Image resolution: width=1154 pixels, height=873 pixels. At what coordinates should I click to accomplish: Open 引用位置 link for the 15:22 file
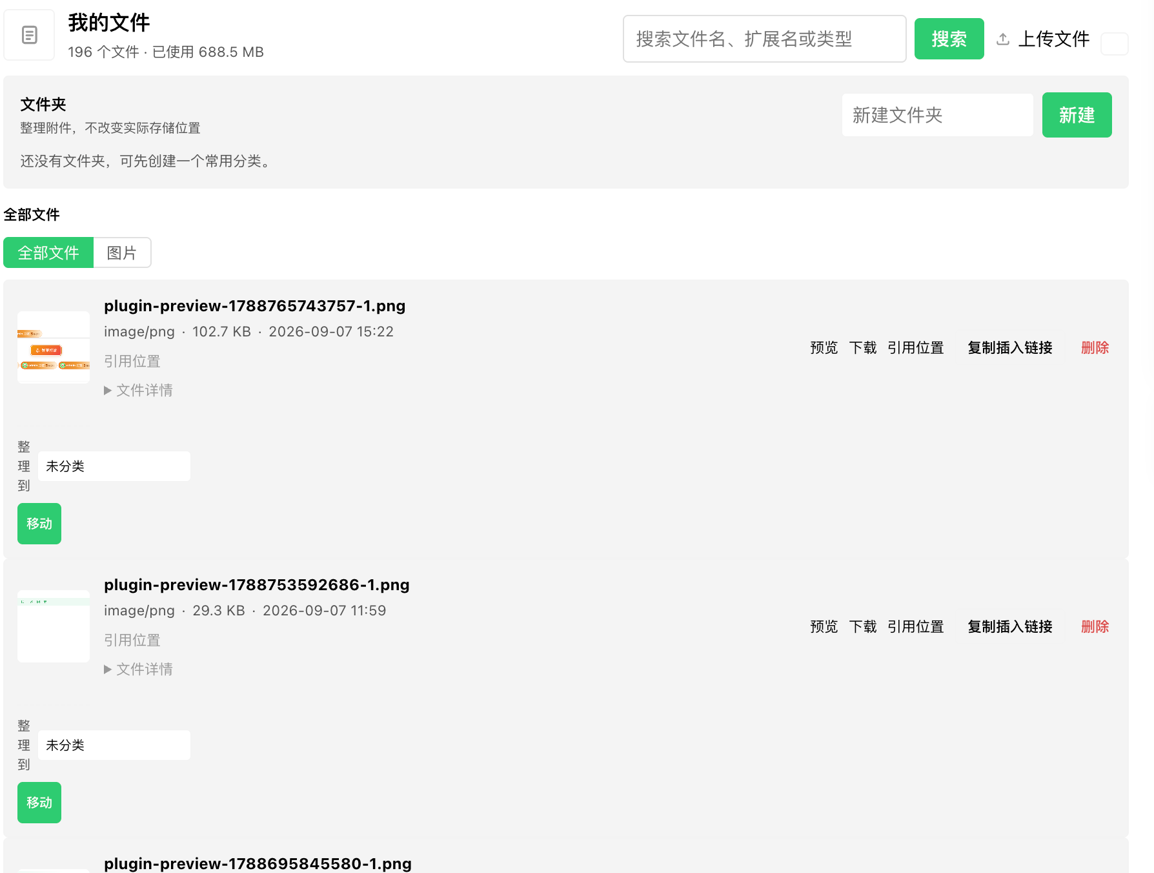916,347
